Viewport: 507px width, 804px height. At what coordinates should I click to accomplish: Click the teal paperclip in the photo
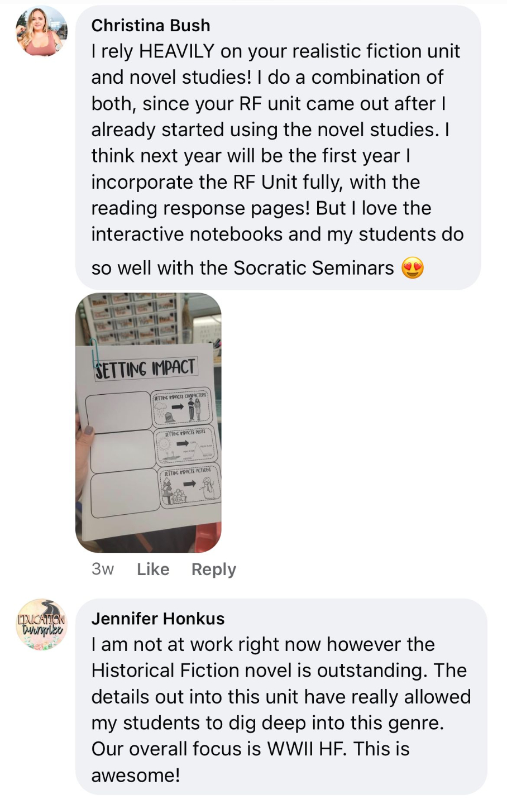(x=94, y=353)
